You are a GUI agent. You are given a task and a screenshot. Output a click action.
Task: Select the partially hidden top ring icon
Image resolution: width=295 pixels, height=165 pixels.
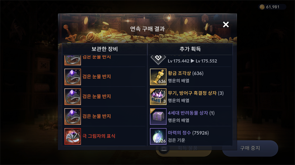[73, 60]
